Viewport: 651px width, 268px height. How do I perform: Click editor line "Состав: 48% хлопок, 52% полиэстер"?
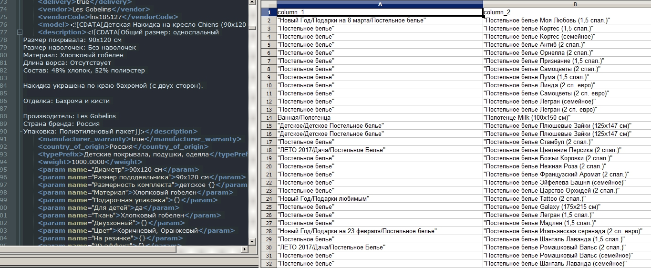click(84, 71)
